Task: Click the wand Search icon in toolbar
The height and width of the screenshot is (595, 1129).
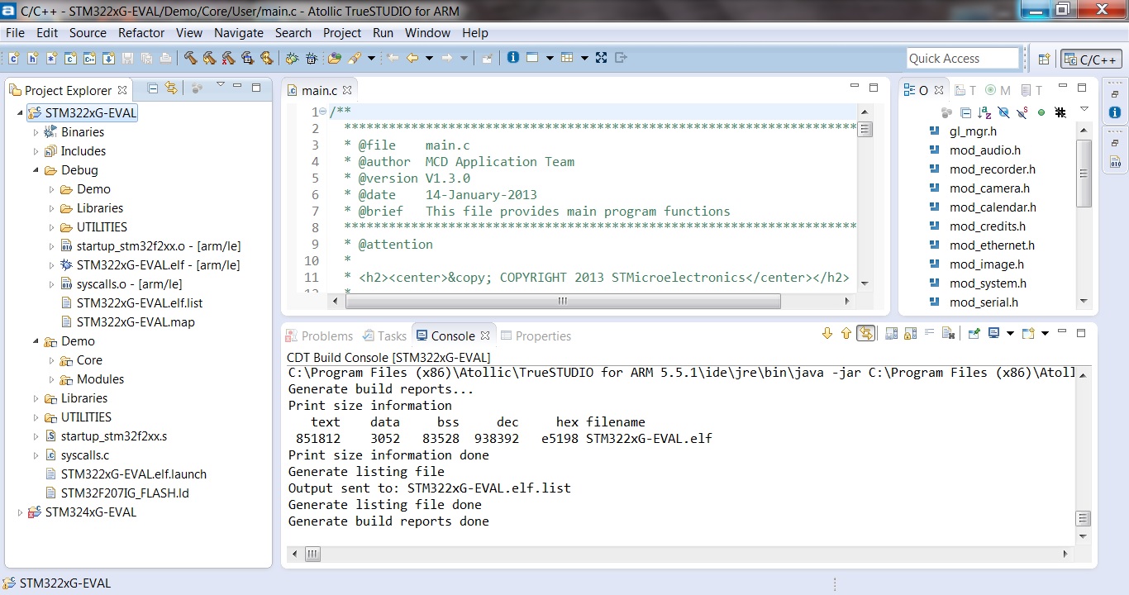Action: tap(354, 58)
